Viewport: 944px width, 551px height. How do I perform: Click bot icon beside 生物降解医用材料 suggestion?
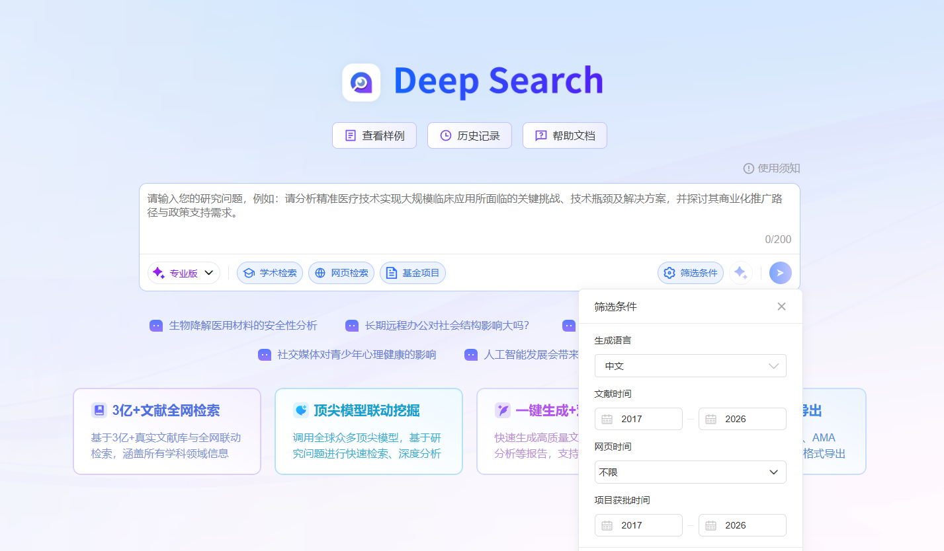click(x=156, y=326)
